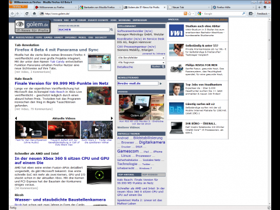280x210 pixels.
Task: Open the URL history dropdown arrow
Action: click(193, 13)
